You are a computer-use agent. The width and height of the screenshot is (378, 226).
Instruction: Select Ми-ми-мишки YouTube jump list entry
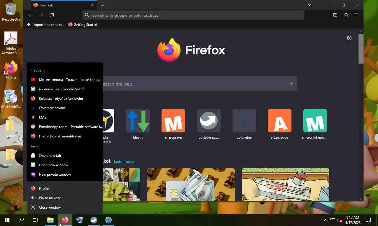click(65, 79)
